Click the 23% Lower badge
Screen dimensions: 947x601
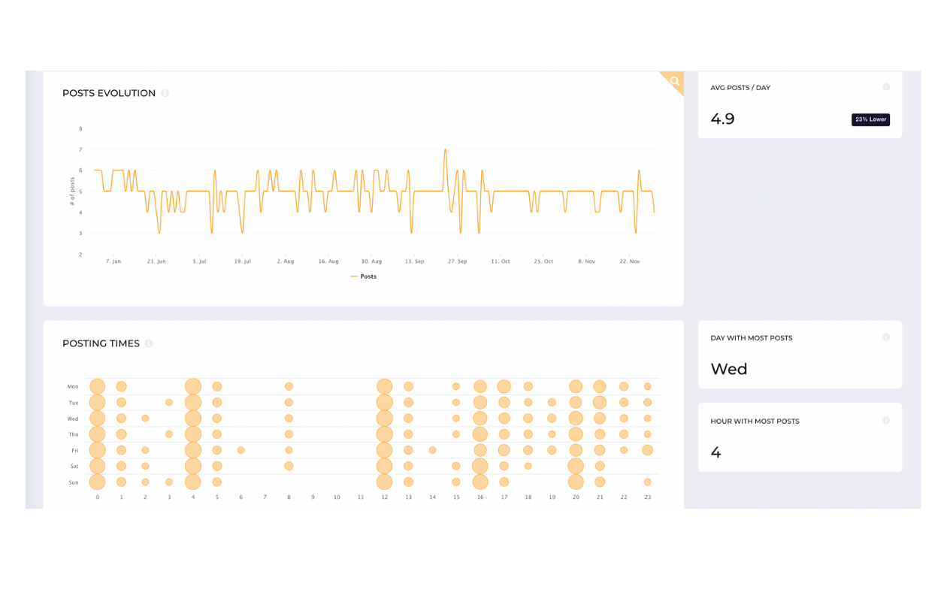click(870, 119)
